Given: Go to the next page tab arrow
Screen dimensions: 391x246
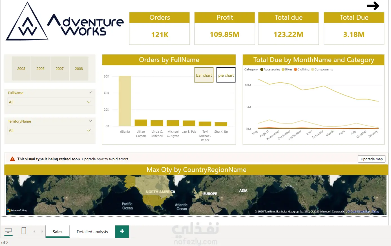Looking at the screenshot, I should pos(42,232).
